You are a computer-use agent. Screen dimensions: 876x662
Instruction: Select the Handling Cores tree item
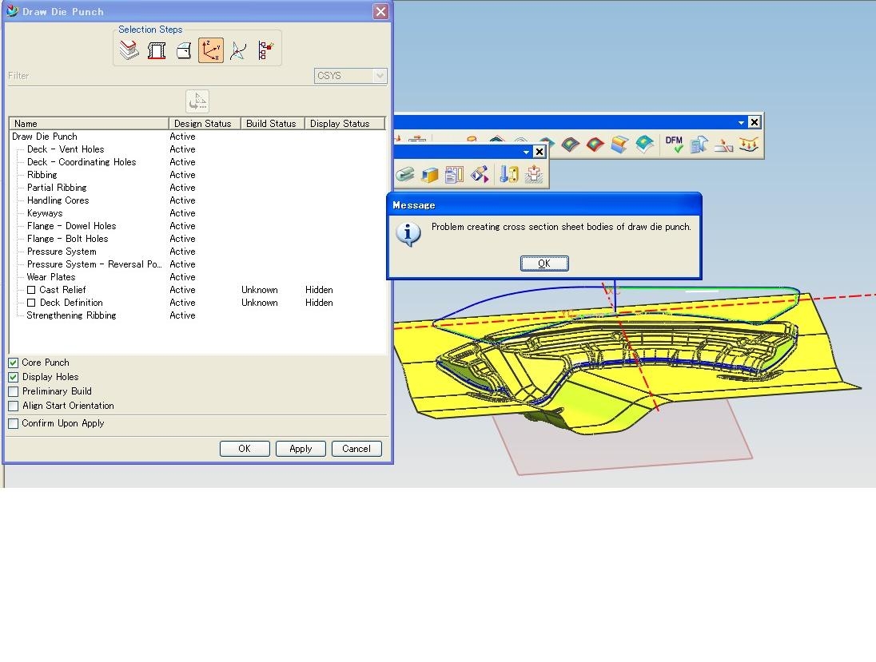[58, 201]
